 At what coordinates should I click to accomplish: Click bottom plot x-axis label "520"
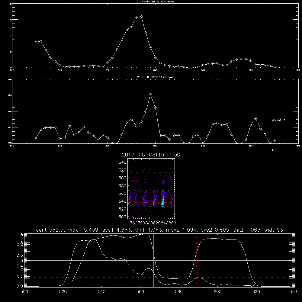point(63,292)
